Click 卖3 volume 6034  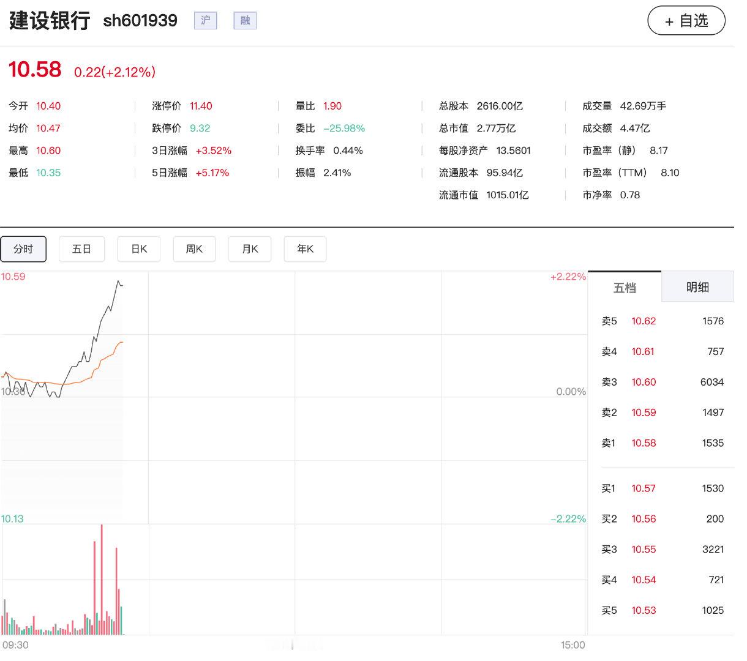712,382
